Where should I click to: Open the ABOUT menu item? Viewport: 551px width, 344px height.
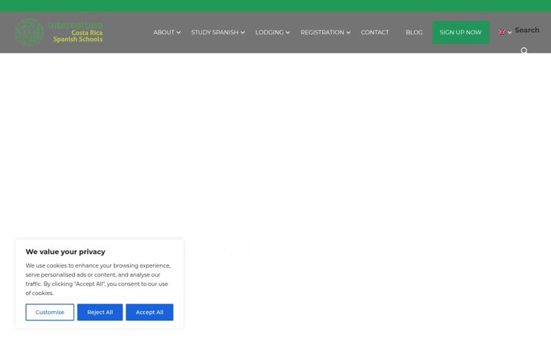click(164, 32)
